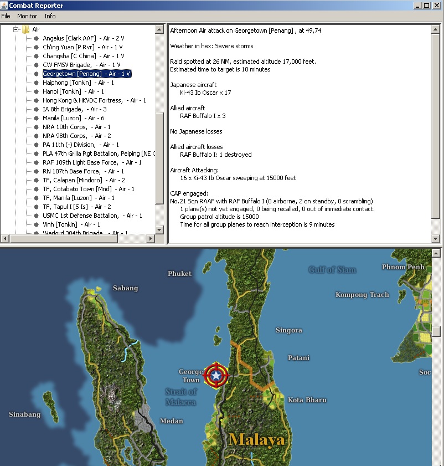This screenshot has height=466, width=444.
Task: Select CW FMSV Brigade report
Action: point(81,65)
